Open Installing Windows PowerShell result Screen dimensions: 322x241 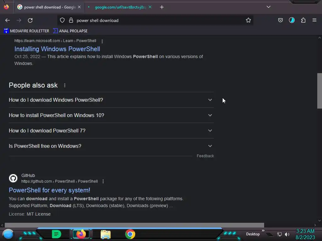tap(57, 49)
